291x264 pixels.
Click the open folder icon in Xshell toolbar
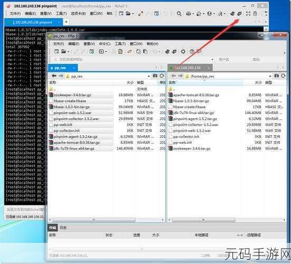click(x=128, y=14)
